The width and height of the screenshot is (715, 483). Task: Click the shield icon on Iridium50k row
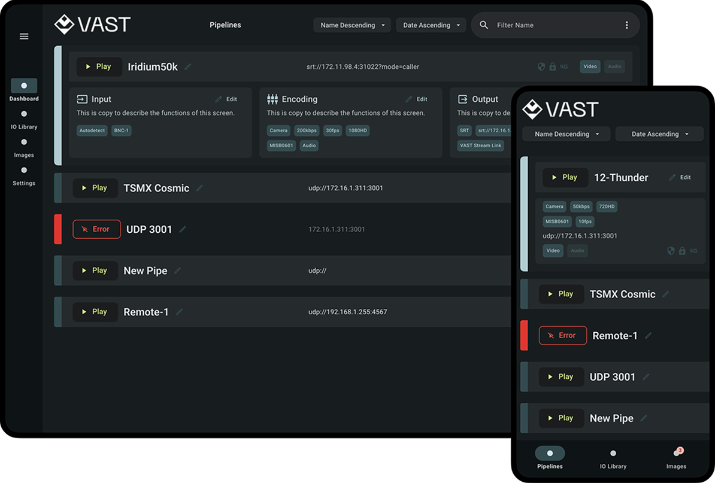tap(541, 66)
